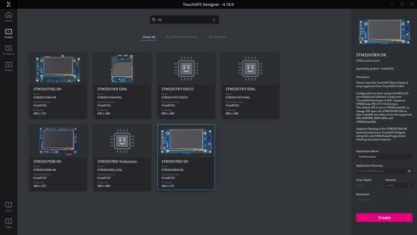The image size is (417, 235).
Task: Switch to By STMicroelectronics tab
Action: (181, 37)
